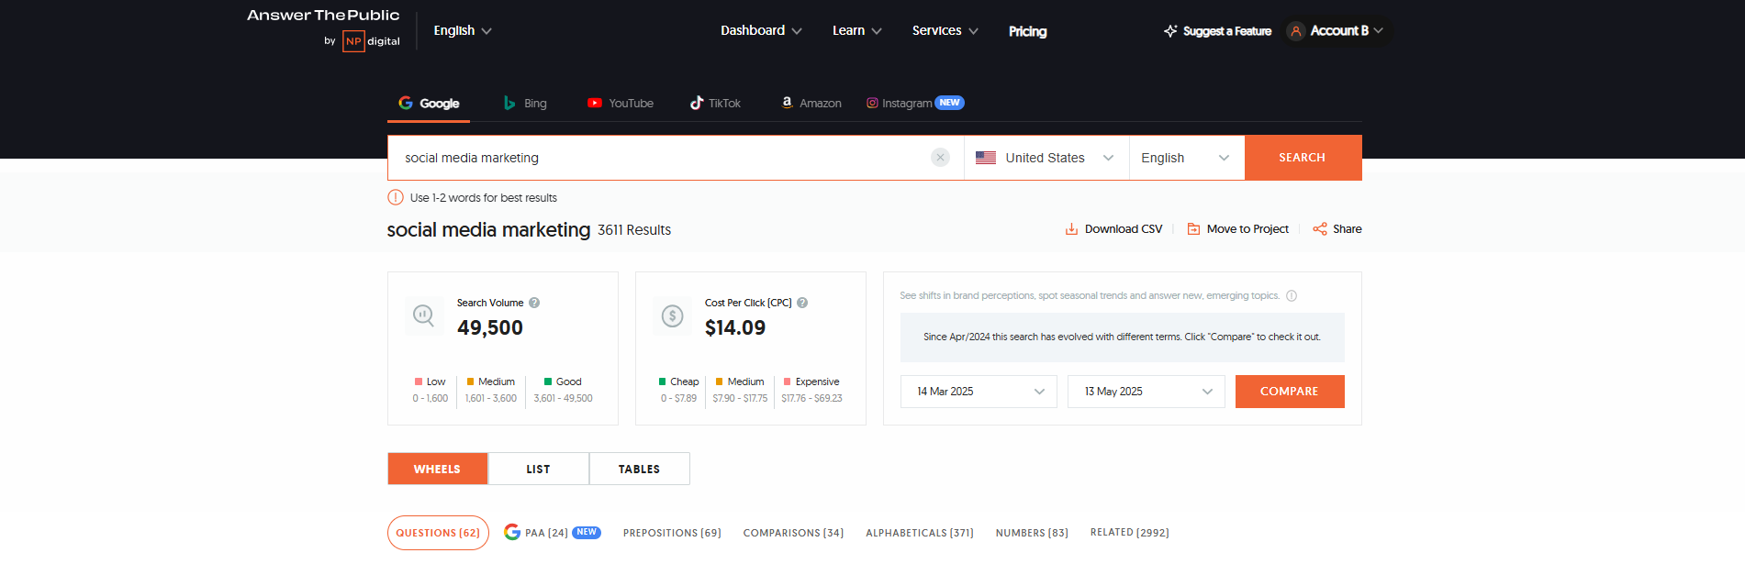Click the Share icon

tap(1320, 229)
